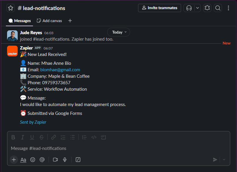Toggle blockquote formatting

(x=84, y=137)
